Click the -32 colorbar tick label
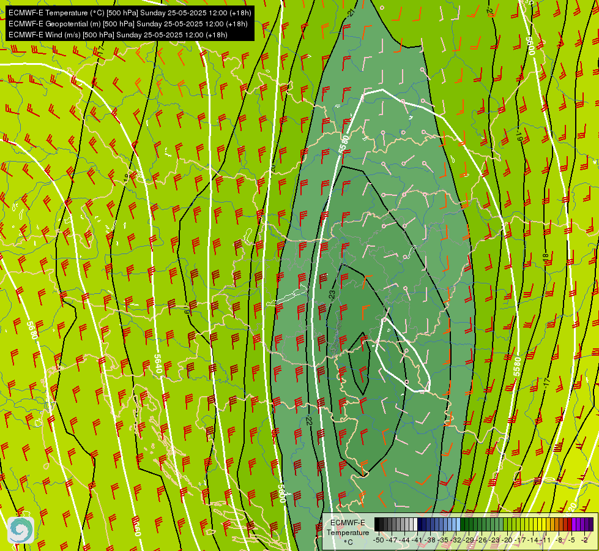This screenshot has width=599, height=551. click(456, 540)
